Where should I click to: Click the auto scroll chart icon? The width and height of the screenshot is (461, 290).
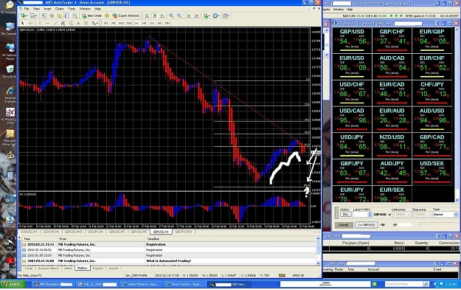(189, 15)
